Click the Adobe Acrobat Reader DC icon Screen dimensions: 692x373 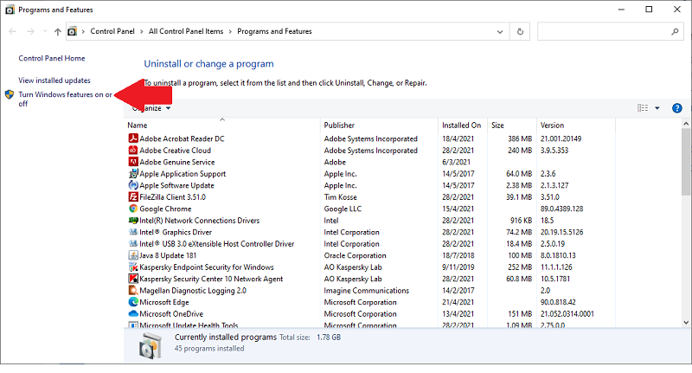(133, 138)
